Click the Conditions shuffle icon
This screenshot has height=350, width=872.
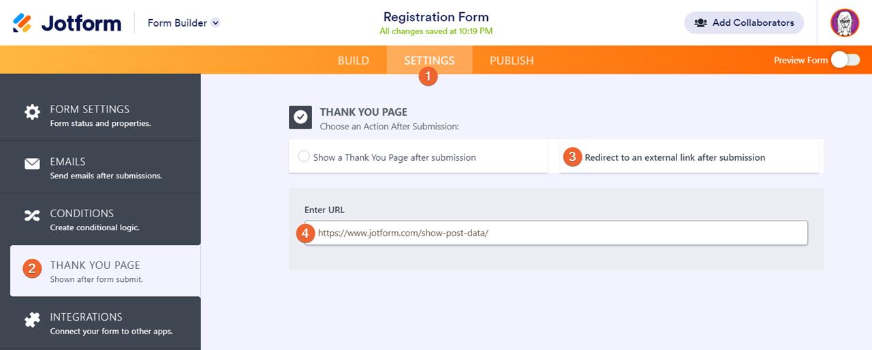[32, 216]
